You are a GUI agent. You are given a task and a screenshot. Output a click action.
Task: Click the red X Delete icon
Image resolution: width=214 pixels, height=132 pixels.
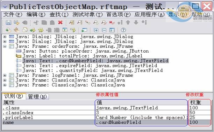pyautogui.click(x=60, y=22)
